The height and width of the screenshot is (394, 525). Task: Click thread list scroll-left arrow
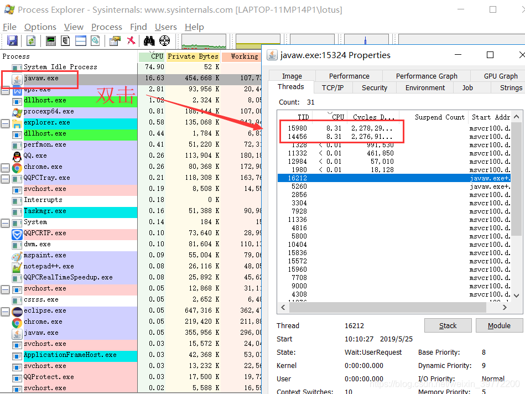283,307
